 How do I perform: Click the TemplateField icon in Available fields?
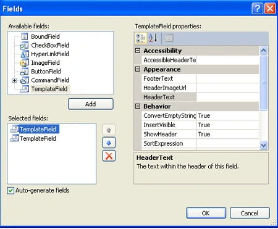(x=25, y=89)
